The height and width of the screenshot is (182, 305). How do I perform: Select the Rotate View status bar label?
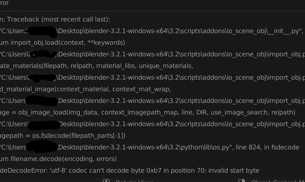click(134, 181)
